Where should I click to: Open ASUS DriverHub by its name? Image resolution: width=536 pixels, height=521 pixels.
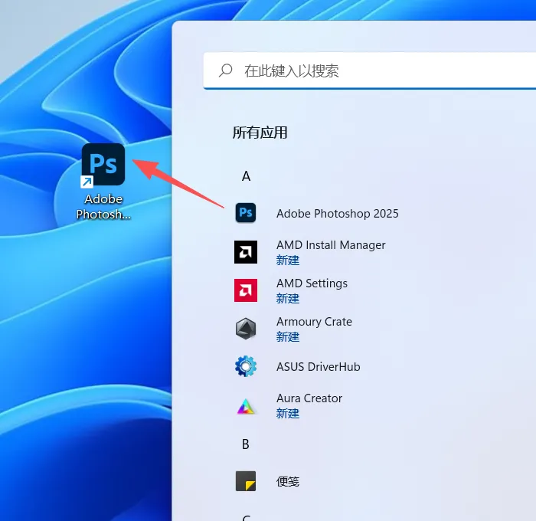[x=318, y=366]
